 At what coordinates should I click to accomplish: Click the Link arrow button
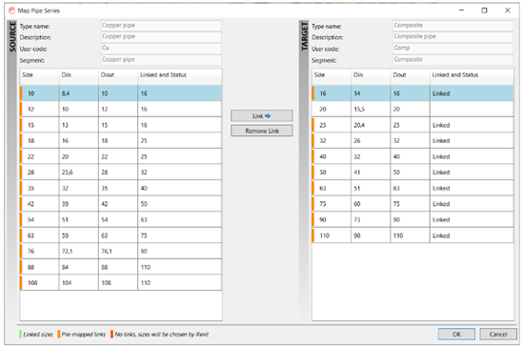tap(262, 115)
